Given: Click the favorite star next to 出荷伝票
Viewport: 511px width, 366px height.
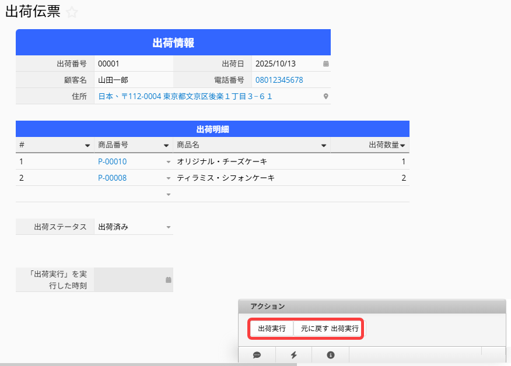Looking at the screenshot, I should point(72,13).
